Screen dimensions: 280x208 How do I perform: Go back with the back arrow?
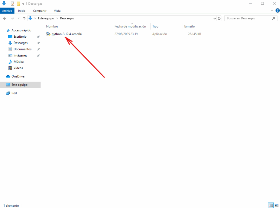point(5,18)
